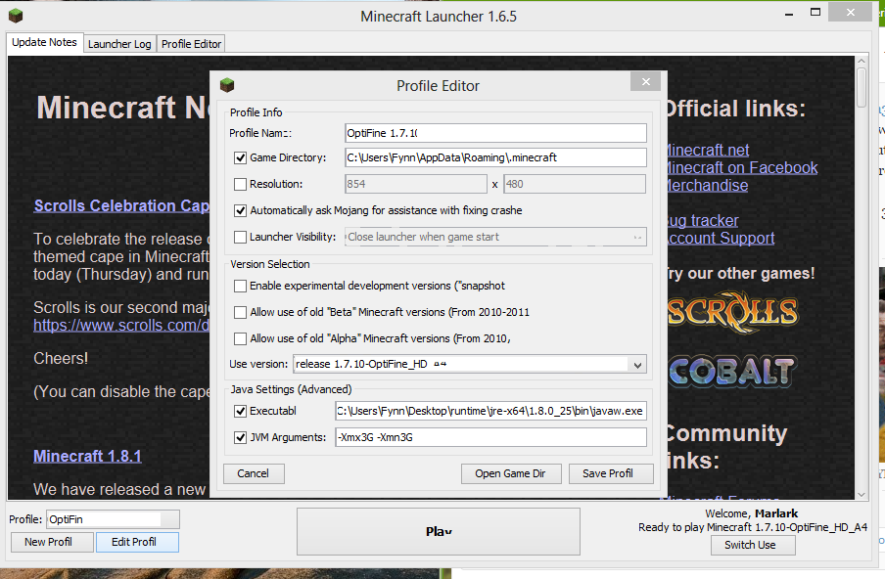The image size is (885, 579).
Task: Open the Minecraft.net link
Action: 708,151
